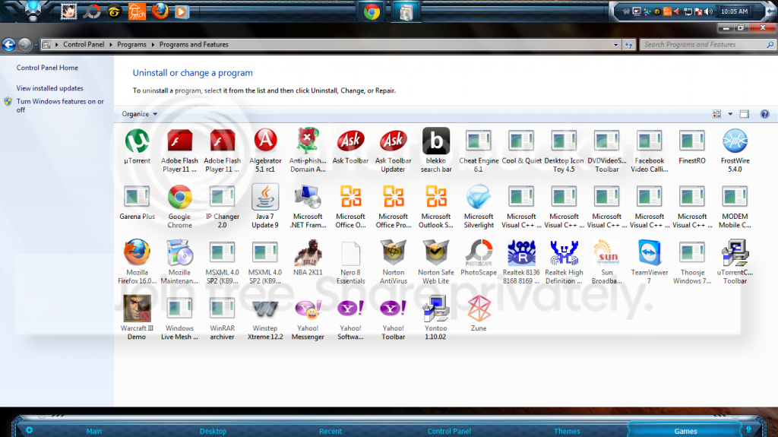Select the FrostWire 5.4.0 entry
Image resolution: width=778 pixels, height=437 pixels.
click(x=735, y=150)
